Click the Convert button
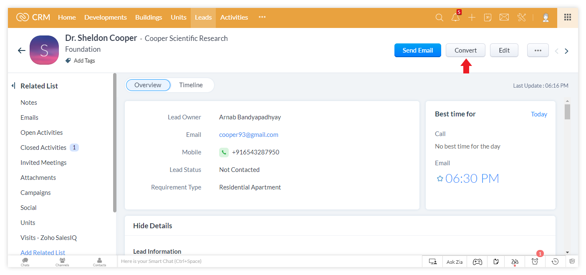This screenshot has width=586, height=275. [465, 50]
